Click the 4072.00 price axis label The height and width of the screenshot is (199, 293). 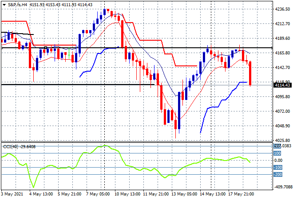pyautogui.click(x=282, y=111)
